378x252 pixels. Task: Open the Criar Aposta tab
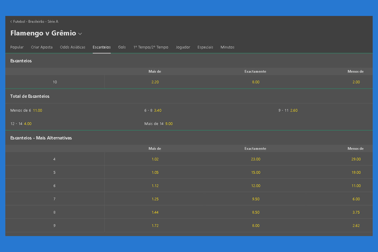pyautogui.click(x=42, y=47)
